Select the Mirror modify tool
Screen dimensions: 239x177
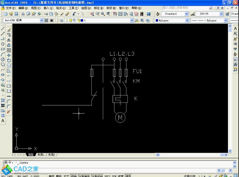click(9, 40)
